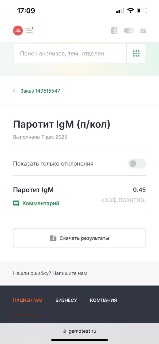159x344 pixels.
Task: Select the ПАЦИЕНТАМ footer tab
Action: [x=28, y=300]
